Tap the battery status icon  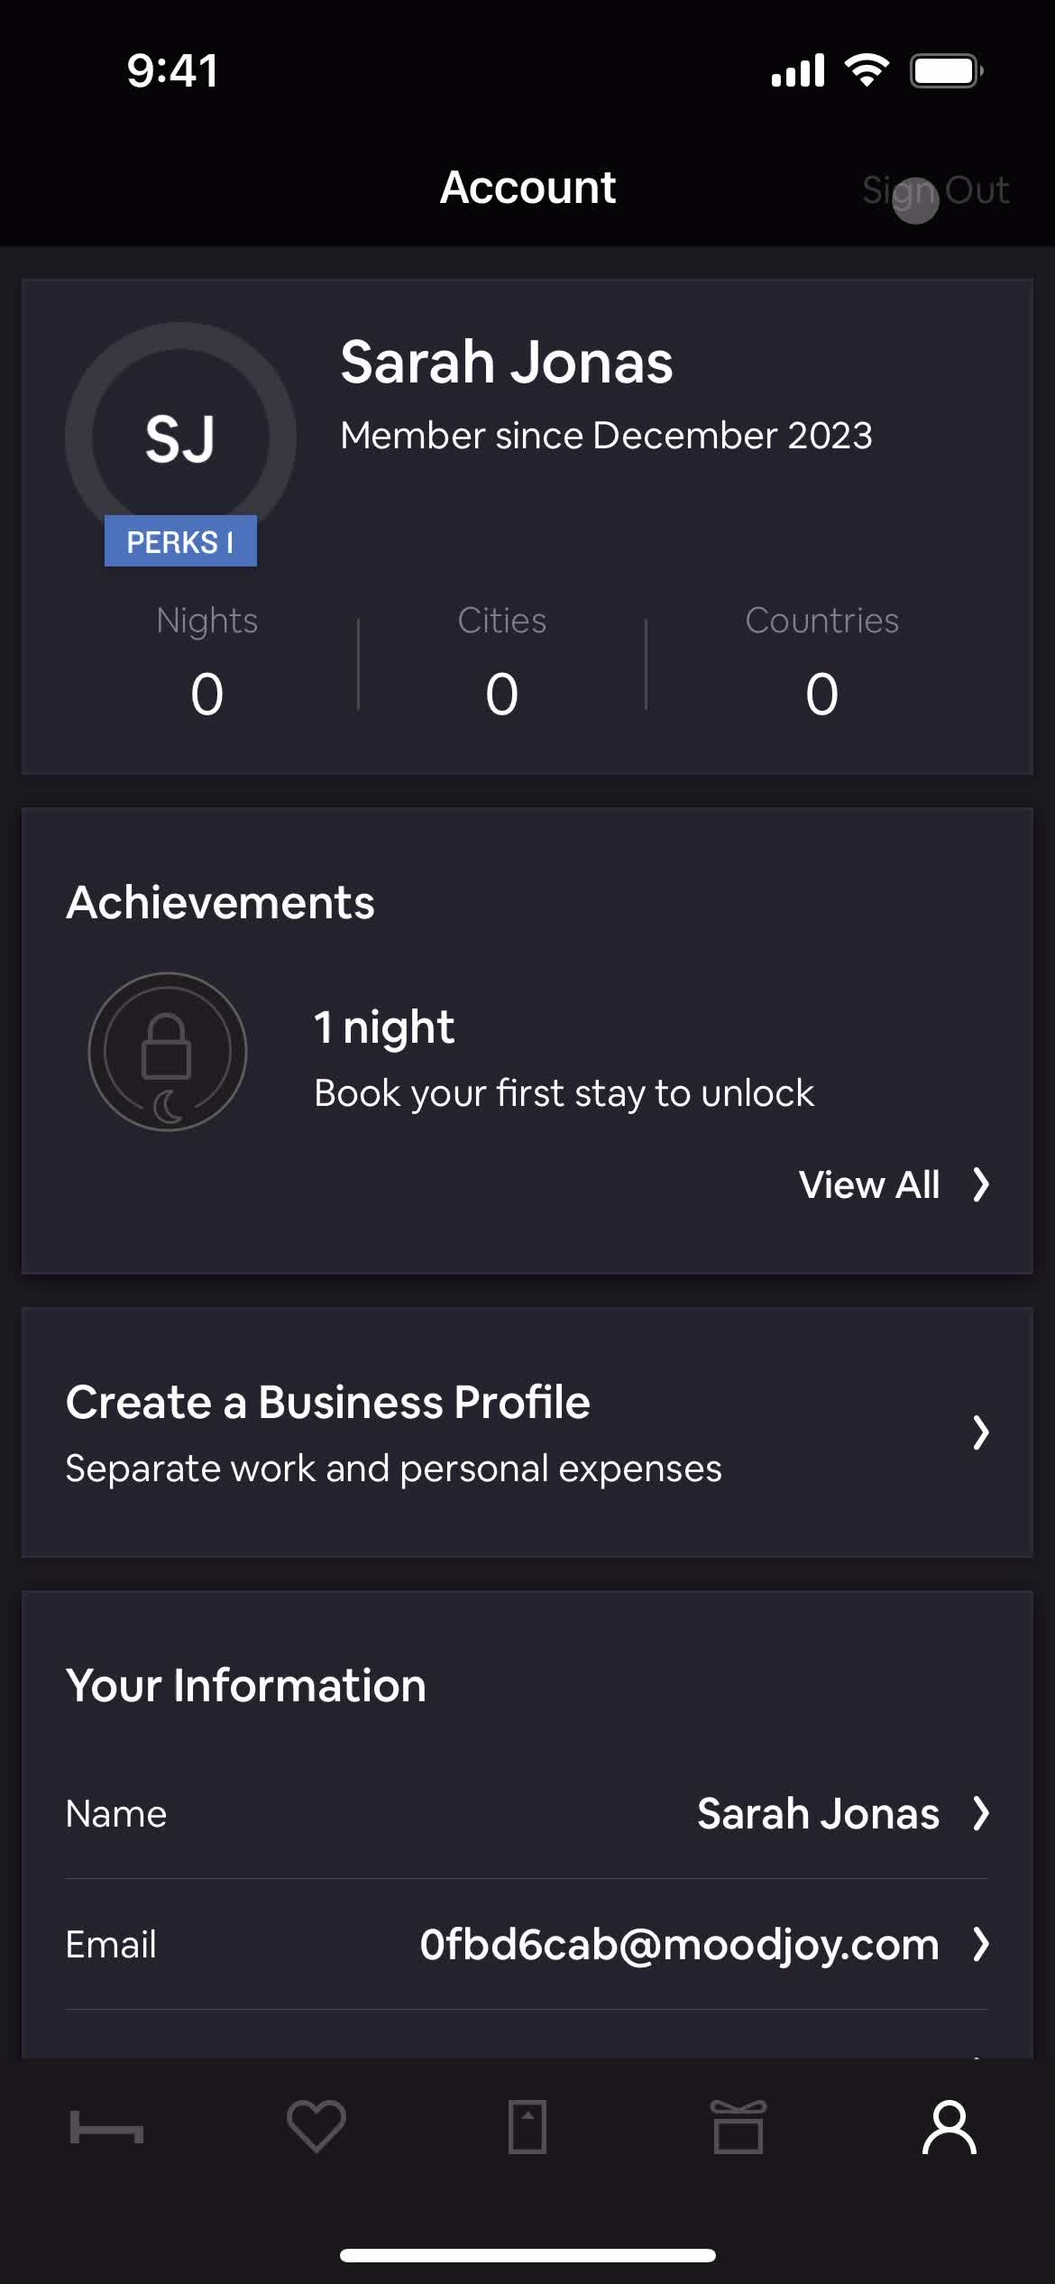pyautogui.click(x=946, y=70)
